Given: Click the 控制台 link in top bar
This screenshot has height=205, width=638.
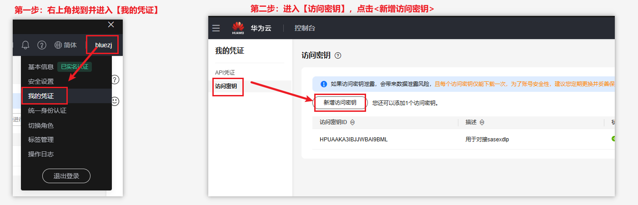Looking at the screenshot, I should [x=305, y=28].
